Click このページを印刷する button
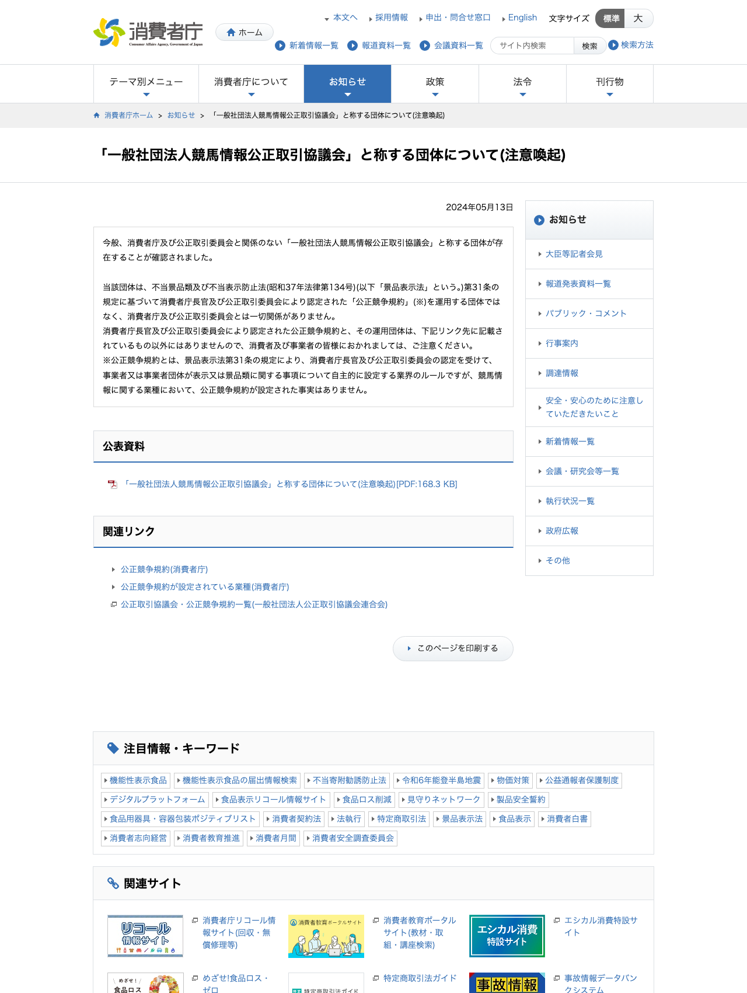The image size is (747, 993). click(453, 648)
